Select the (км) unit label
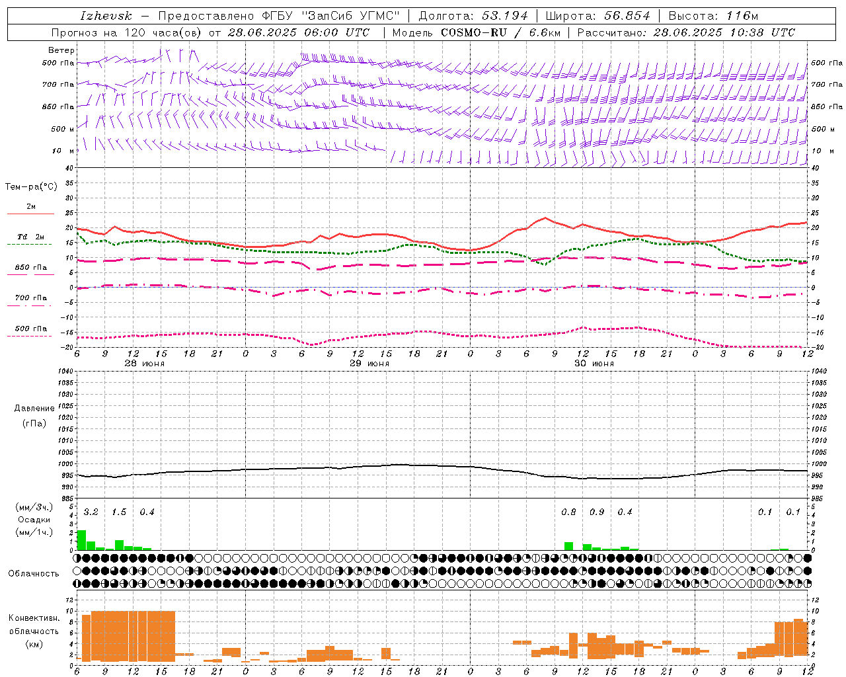Image resolution: width=846 pixels, height=677 pixels. click(x=34, y=644)
